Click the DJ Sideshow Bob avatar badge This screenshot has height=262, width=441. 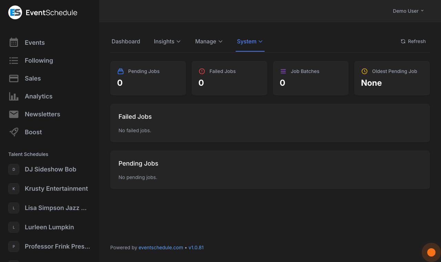(14, 169)
